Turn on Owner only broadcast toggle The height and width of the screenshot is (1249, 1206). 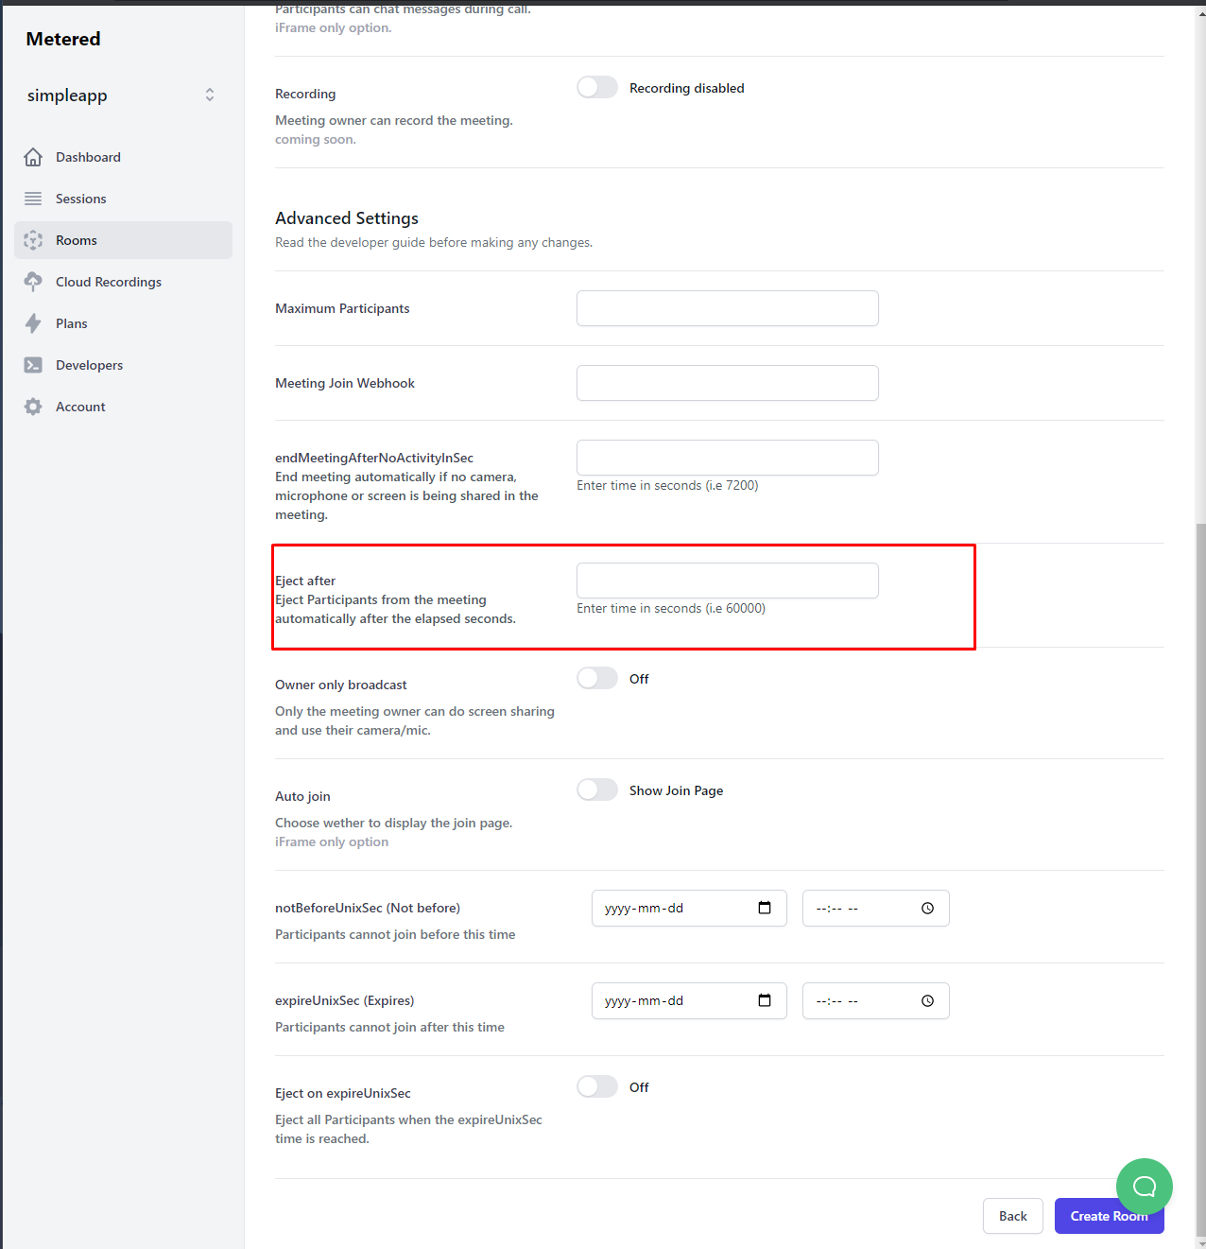[597, 678]
